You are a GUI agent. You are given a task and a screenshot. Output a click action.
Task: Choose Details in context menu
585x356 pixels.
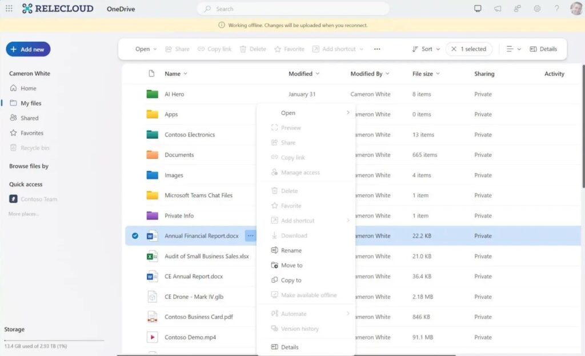point(306,347)
